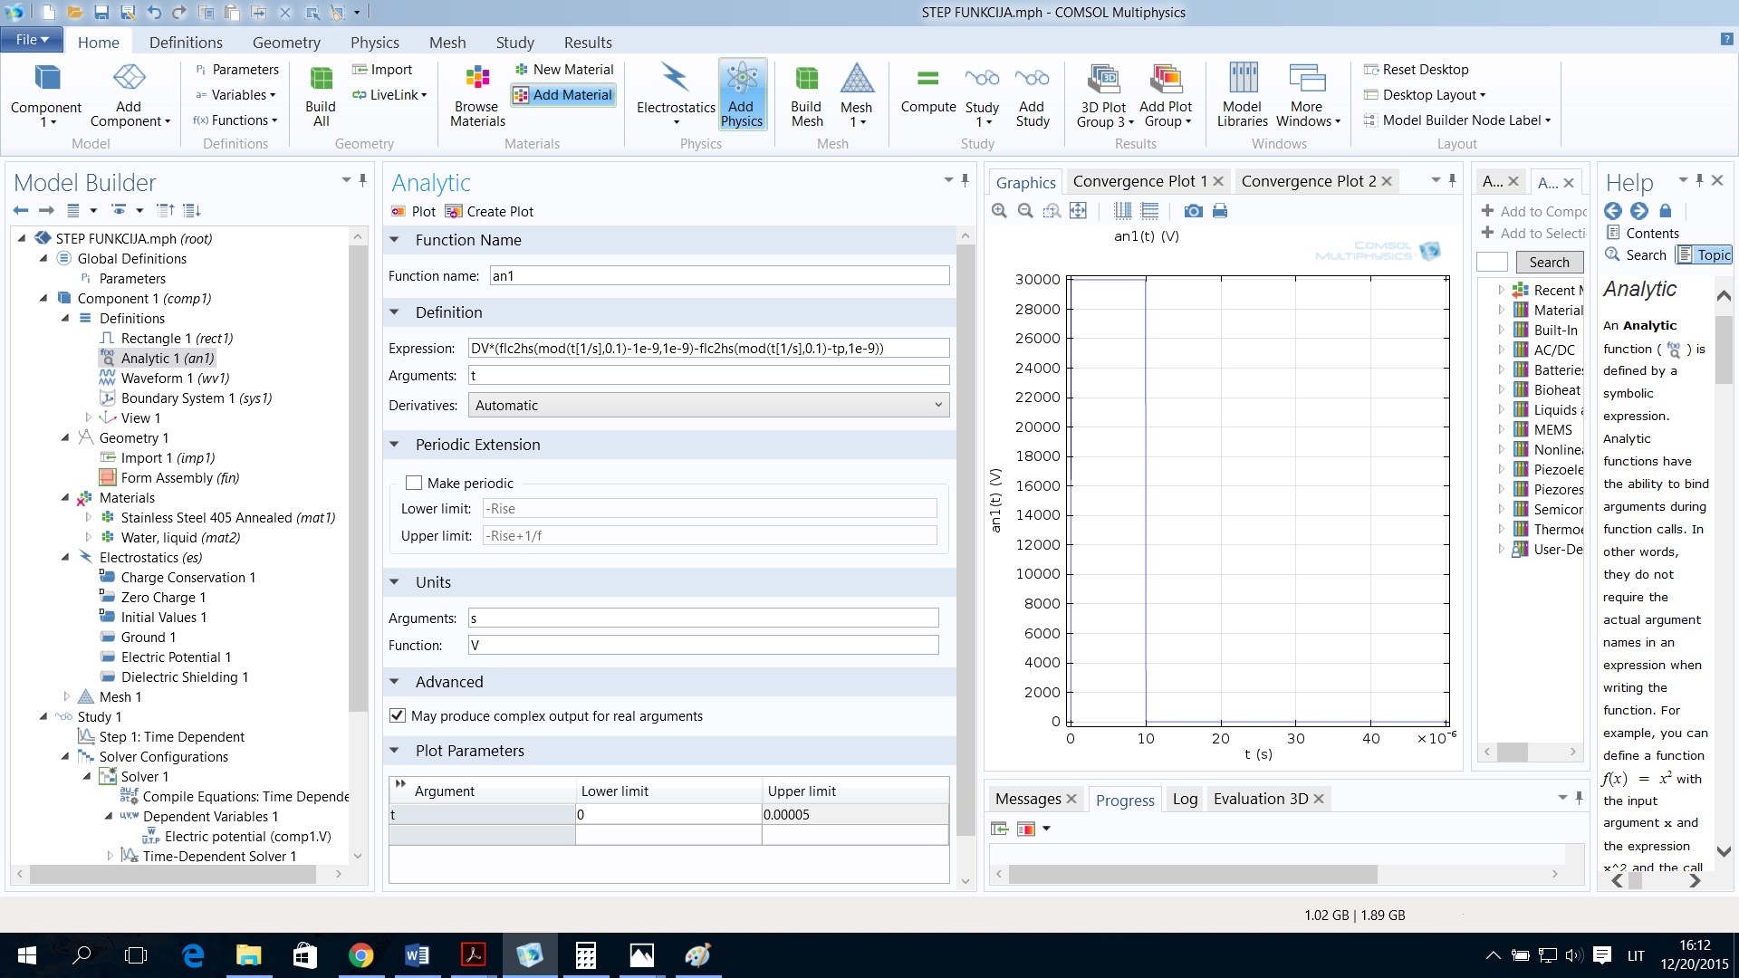Open Browse Materials icon
The image size is (1739, 978).
pyautogui.click(x=477, y=95)
